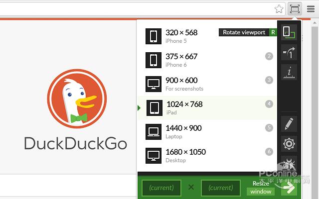Open the info ruler icon in sidebar
Image resolution: width=319 pixels, height=199 pixels.
pos(289,72)
